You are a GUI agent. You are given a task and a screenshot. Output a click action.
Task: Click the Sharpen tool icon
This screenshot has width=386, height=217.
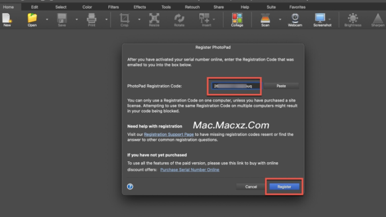[377, 19]
